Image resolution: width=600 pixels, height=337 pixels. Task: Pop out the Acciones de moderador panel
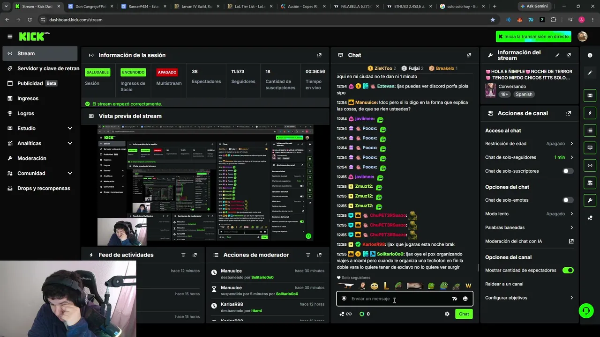click(x=319, y=255)
